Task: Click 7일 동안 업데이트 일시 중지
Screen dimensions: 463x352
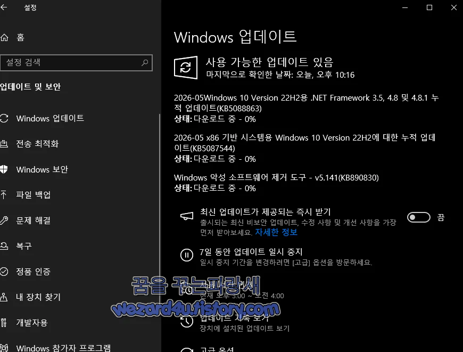Action: click(x=251, y=252)
